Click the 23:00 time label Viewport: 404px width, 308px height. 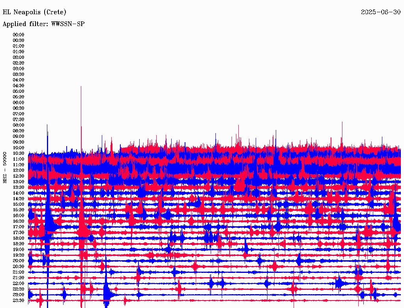click(19, 295)
